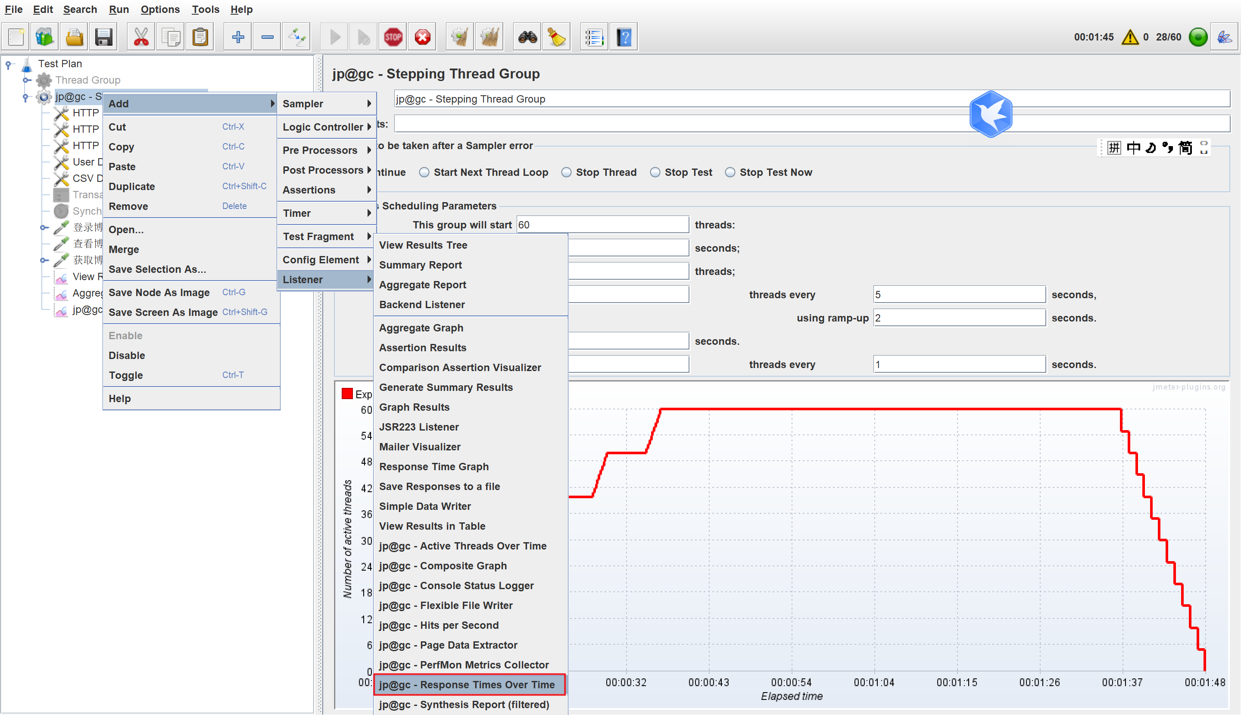Open the Options menu in menu bar

click(x=160, y=9)
